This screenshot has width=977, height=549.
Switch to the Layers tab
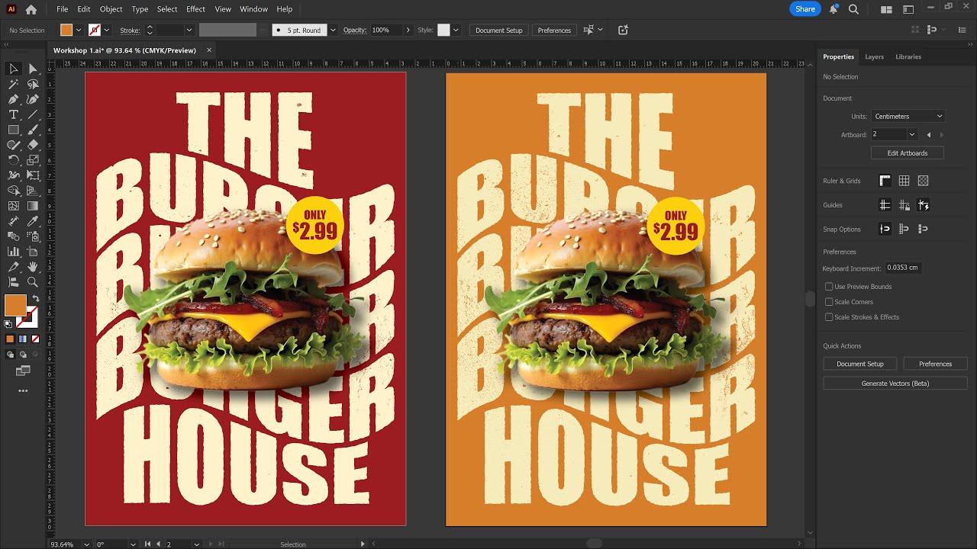[x=874, y=56]
